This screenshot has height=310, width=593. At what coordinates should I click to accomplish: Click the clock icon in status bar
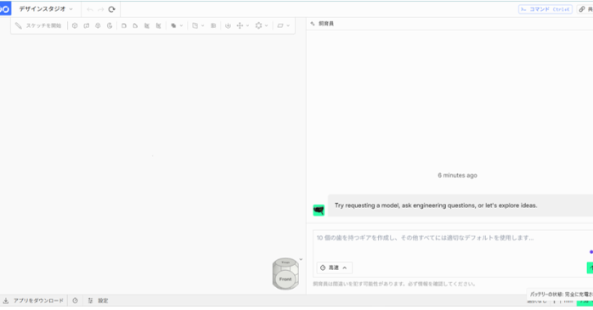(x=76, y=301)
